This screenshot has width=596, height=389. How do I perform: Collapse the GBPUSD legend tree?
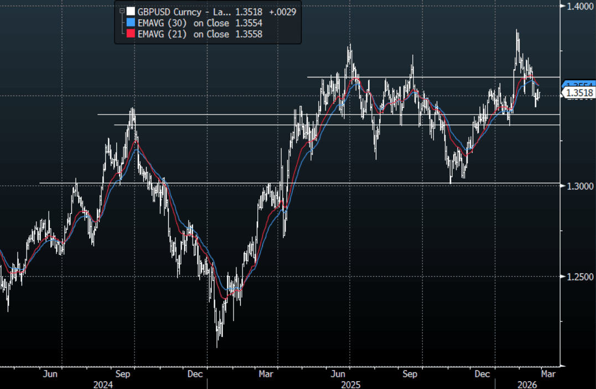tap(122, 11)
